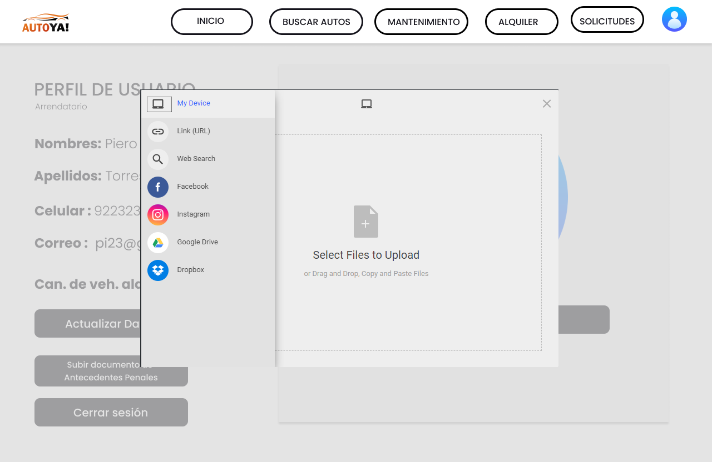Click the laptop icon in upload dialog header
This screenshot has width=712, height=462.
[x=367, y=104]
